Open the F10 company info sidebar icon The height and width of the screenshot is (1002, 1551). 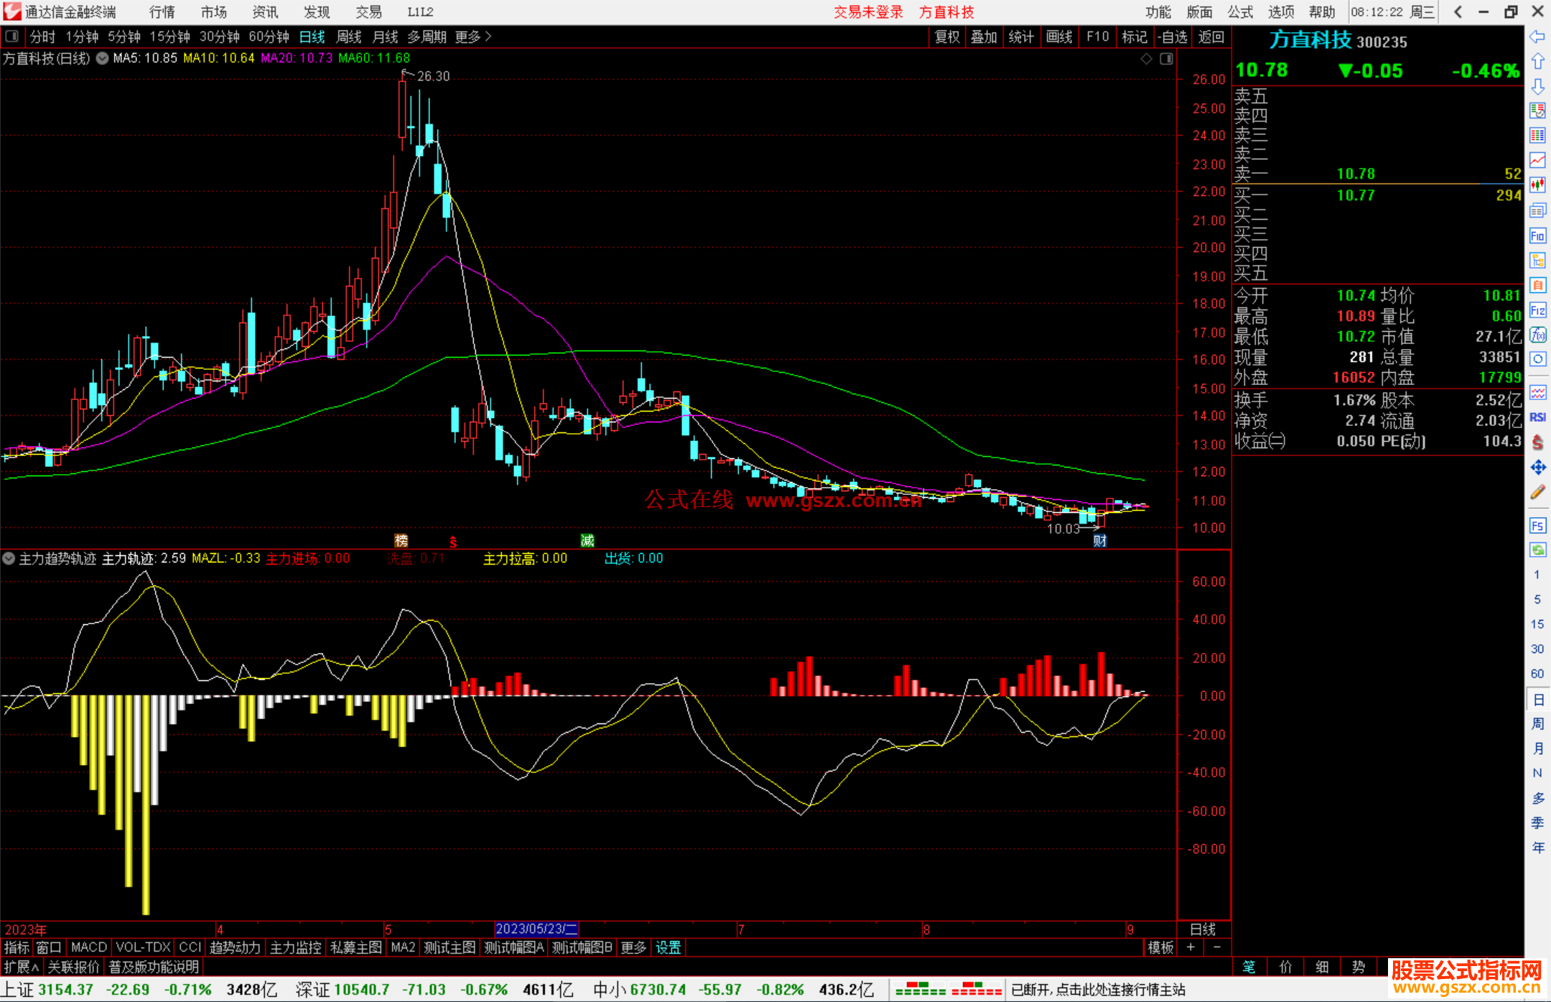[x=1537, y=236]
